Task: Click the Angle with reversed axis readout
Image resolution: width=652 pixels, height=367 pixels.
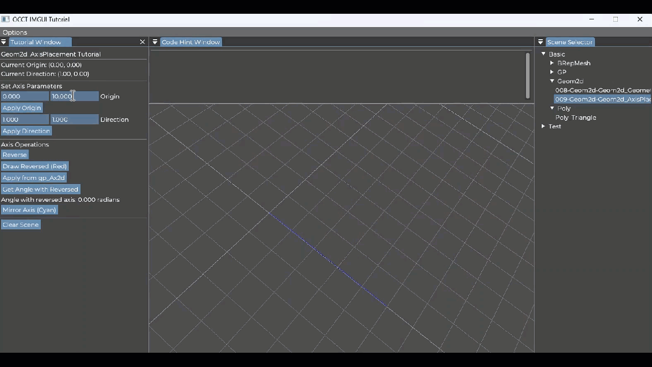Action: tap(60, 199)
